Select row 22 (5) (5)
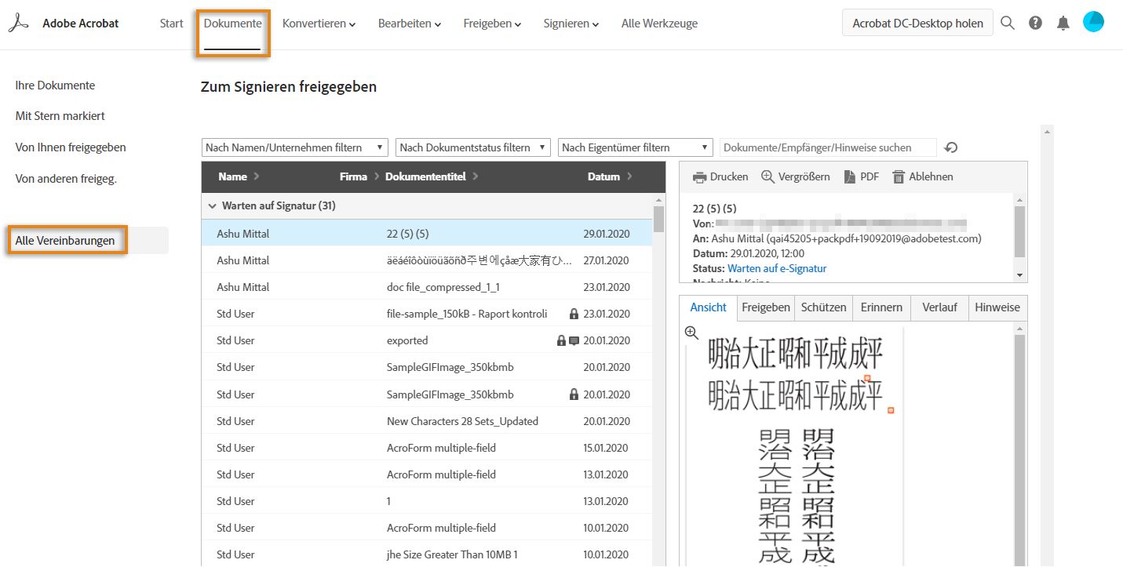The width and height of the screenshot is (1123, 567). pos(427,234)
